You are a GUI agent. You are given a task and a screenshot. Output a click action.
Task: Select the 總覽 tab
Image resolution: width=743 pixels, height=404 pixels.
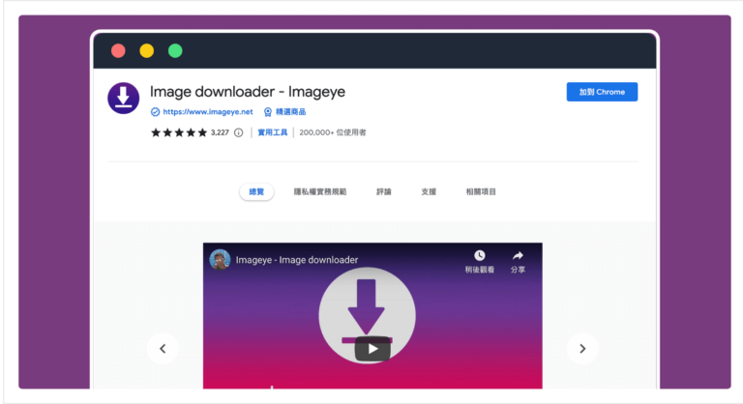pyautogui.click(x=256, y=191)
